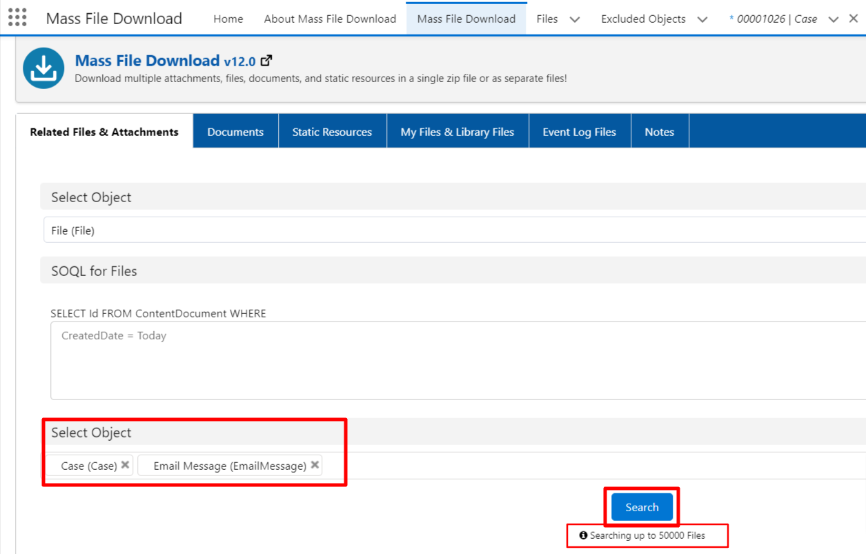
Task: Open external link icon next to v12.0
Action: click(x=266, y=61)
